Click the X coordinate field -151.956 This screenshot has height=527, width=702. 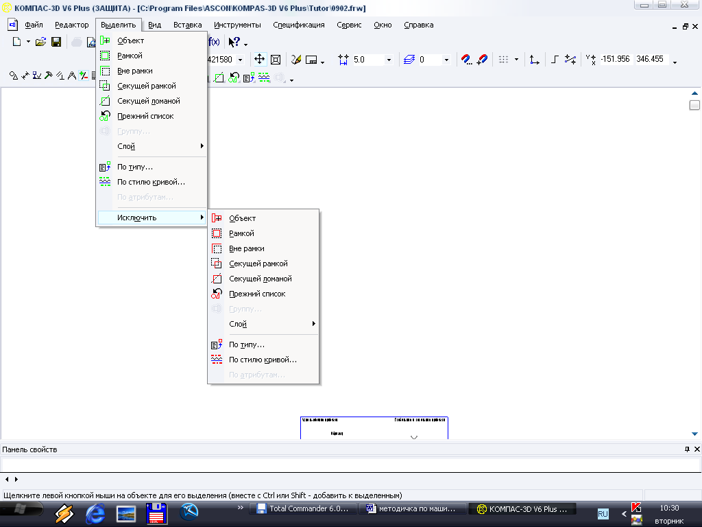(616, 59)
